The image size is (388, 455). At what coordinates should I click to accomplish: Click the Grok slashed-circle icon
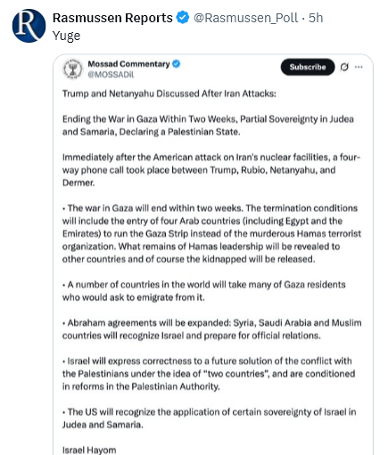[344, 67]
